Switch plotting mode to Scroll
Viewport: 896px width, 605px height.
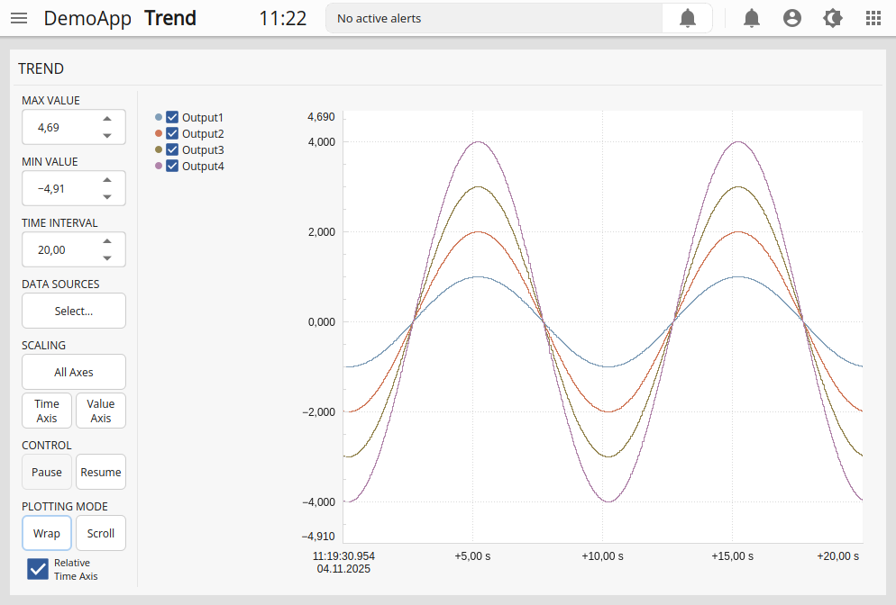tap(101, 533)
